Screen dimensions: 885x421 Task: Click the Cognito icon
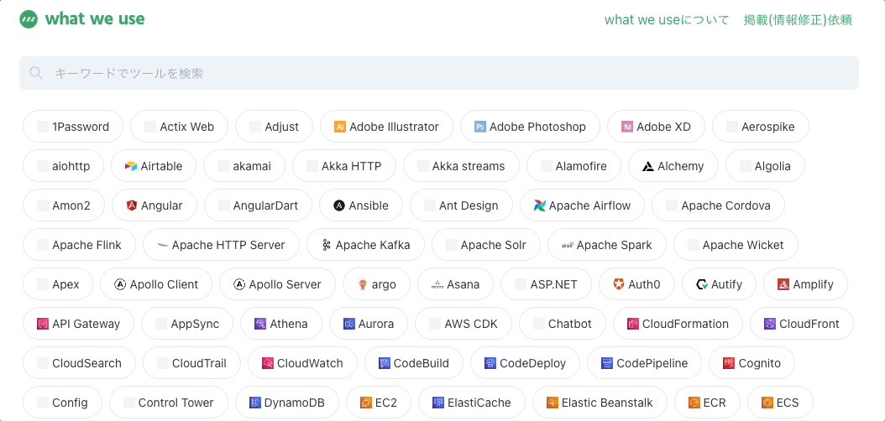coord(729,363)
